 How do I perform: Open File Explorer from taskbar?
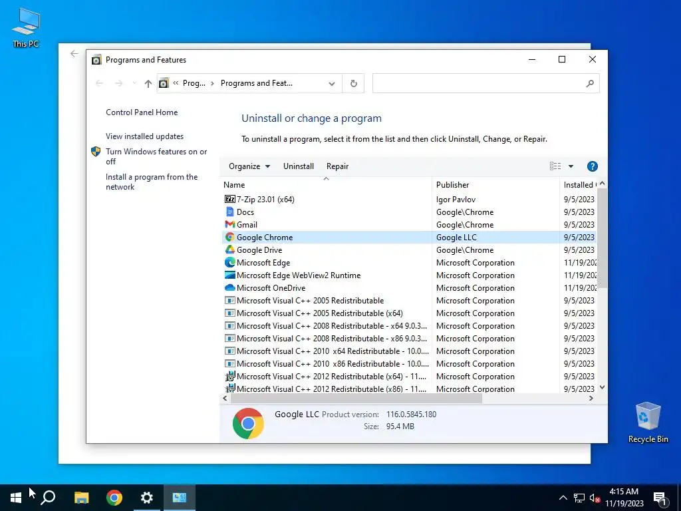tap(81, 498)
